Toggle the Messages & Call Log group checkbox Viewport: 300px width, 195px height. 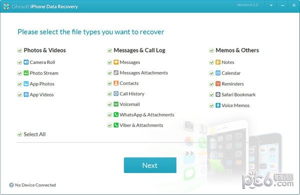click(x=109, y=50)
